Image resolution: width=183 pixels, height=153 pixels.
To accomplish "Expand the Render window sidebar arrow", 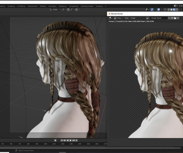I will [107, 23].
